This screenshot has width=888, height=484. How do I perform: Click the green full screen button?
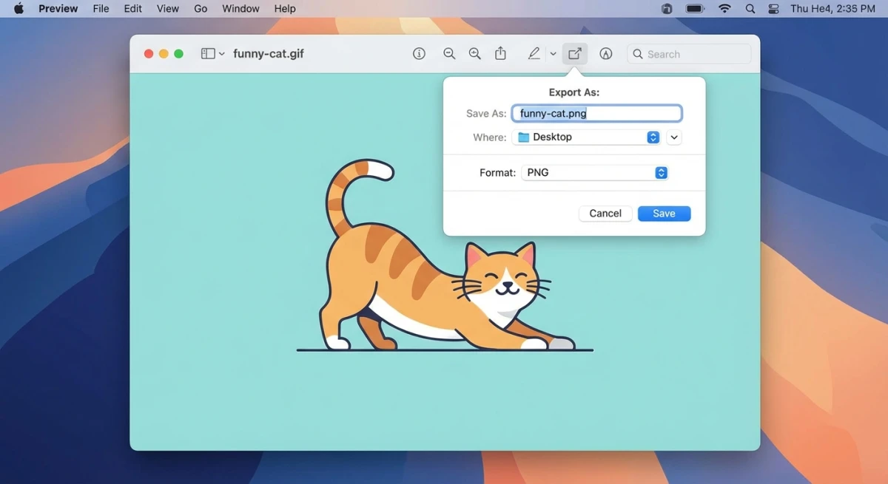178,54
